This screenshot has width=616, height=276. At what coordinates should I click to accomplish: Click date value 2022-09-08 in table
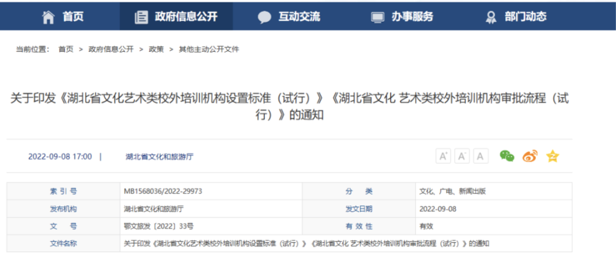tap(438, 209)
